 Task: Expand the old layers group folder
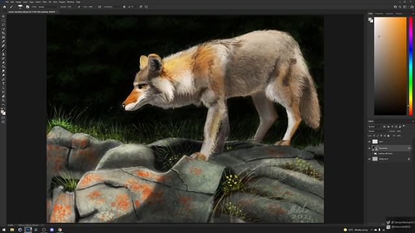click(x=373, y=153)
